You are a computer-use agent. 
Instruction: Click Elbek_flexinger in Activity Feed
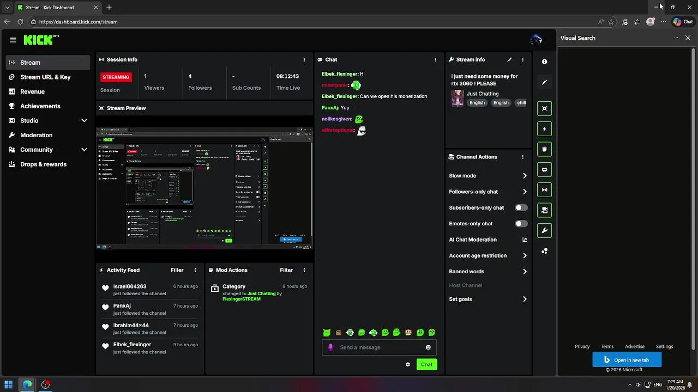click(132, 345)
